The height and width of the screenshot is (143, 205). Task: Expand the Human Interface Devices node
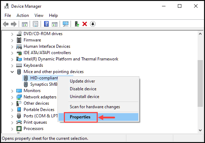[12, 47]
